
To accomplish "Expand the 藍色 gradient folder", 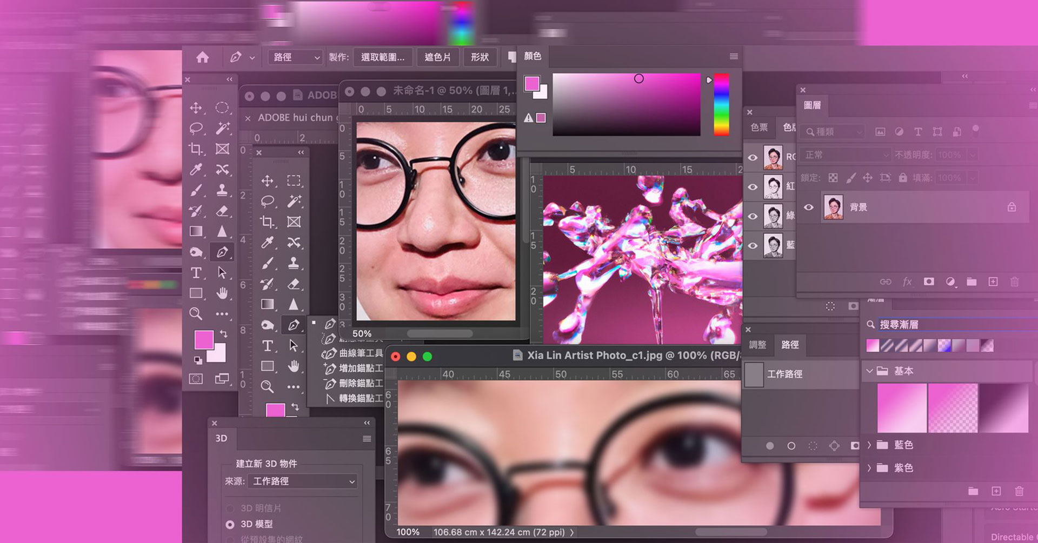I will click(x=869, y=445).
